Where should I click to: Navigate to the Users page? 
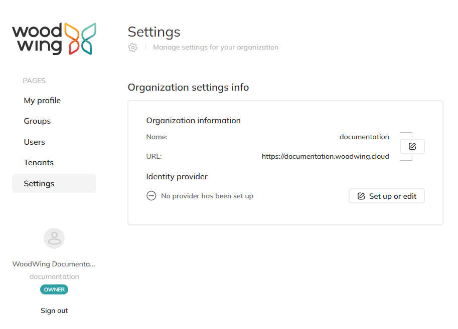[x=34, y=142]
